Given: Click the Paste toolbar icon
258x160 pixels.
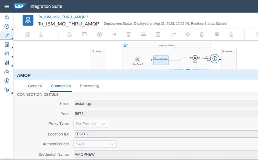Looking at the screenshot, I should click(41, 34).
